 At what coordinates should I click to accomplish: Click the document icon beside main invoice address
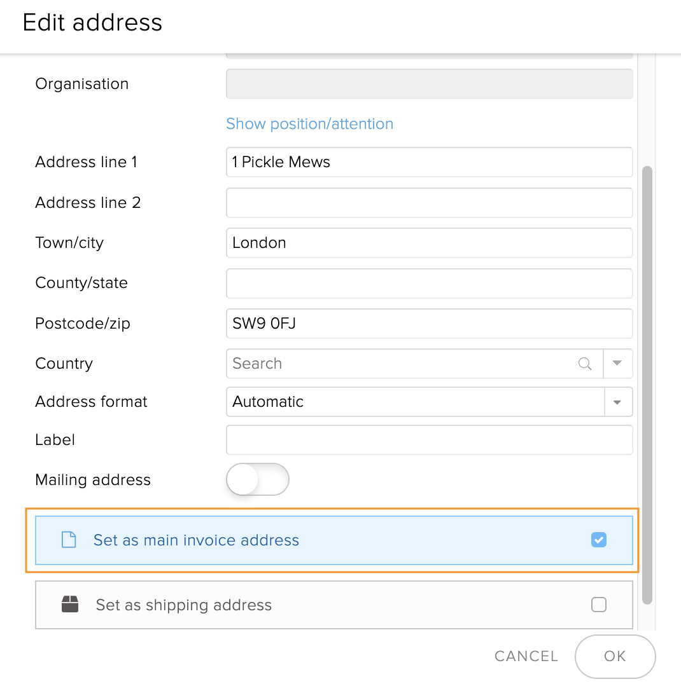tap(68, 540)
